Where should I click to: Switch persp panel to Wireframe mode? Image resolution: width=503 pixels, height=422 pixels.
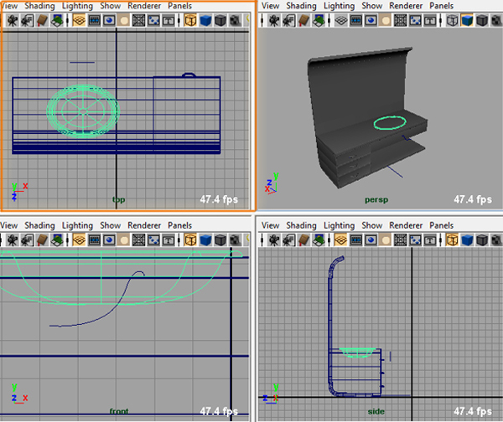click(x=452, y=20)
